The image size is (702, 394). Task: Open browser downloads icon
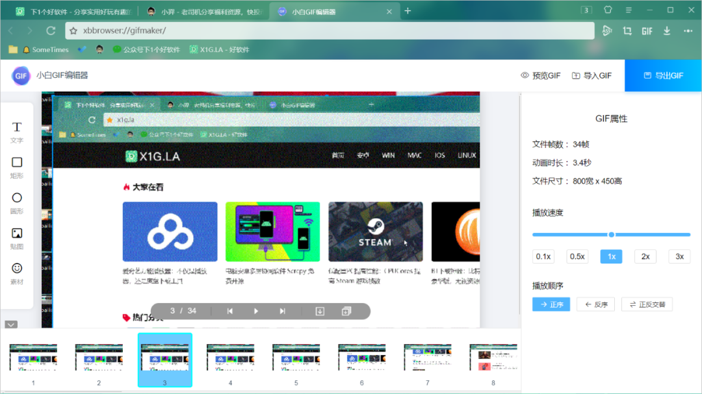(667, 31)
